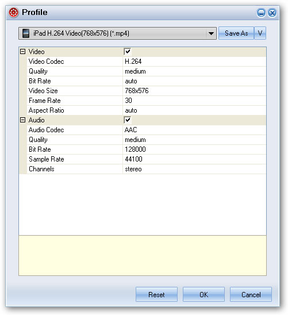Close the Profile dialog with X icon
This screenshot has height=315, width=288.
point(272,13)
